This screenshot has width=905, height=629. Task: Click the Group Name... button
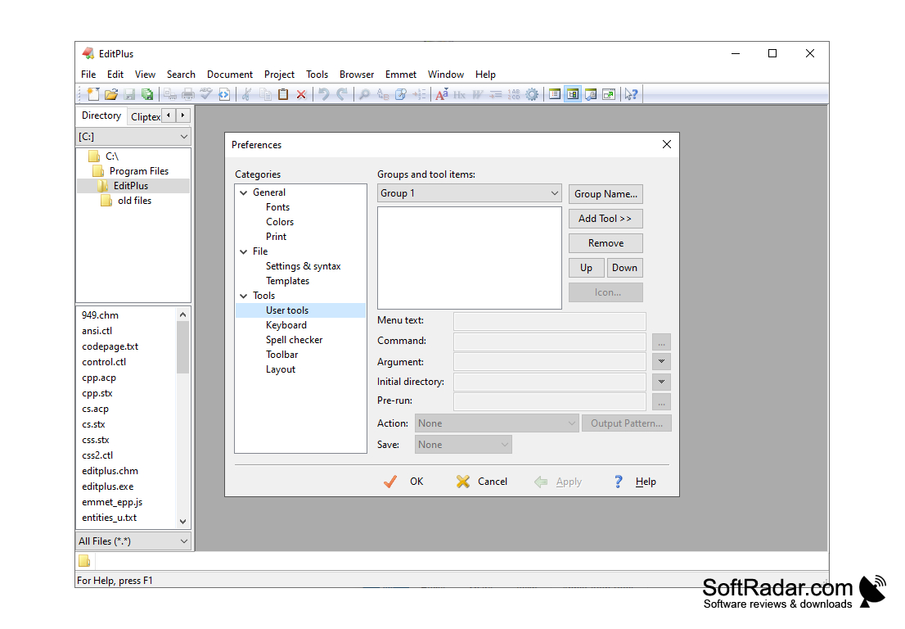[x=606, y=194]
